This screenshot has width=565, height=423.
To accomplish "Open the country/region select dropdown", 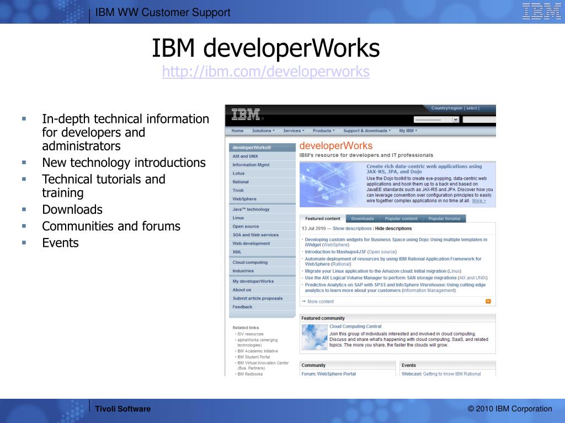I will (436, 120).
